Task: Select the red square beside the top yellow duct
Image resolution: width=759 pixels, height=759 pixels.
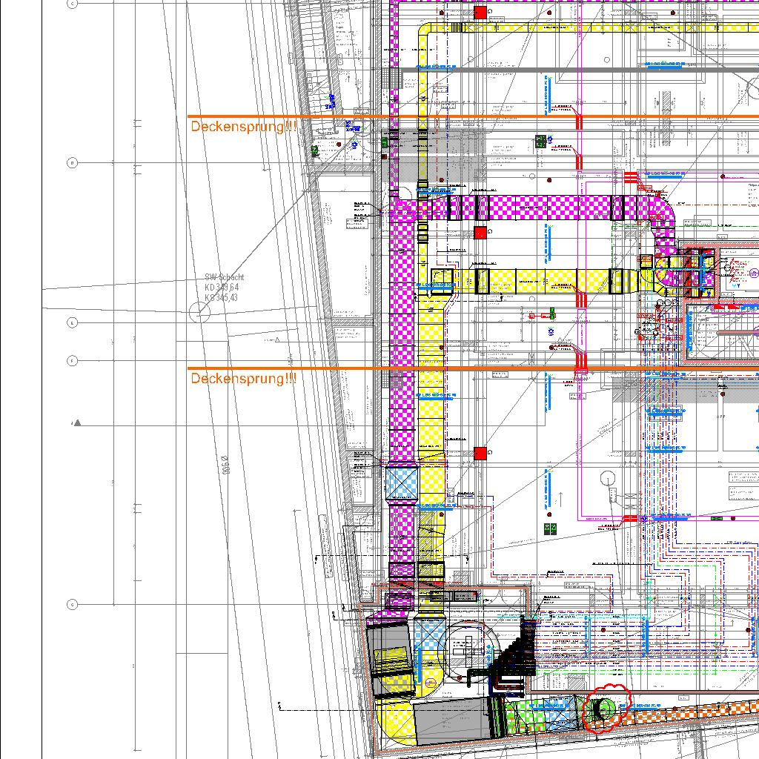Action: click(480, 13)
